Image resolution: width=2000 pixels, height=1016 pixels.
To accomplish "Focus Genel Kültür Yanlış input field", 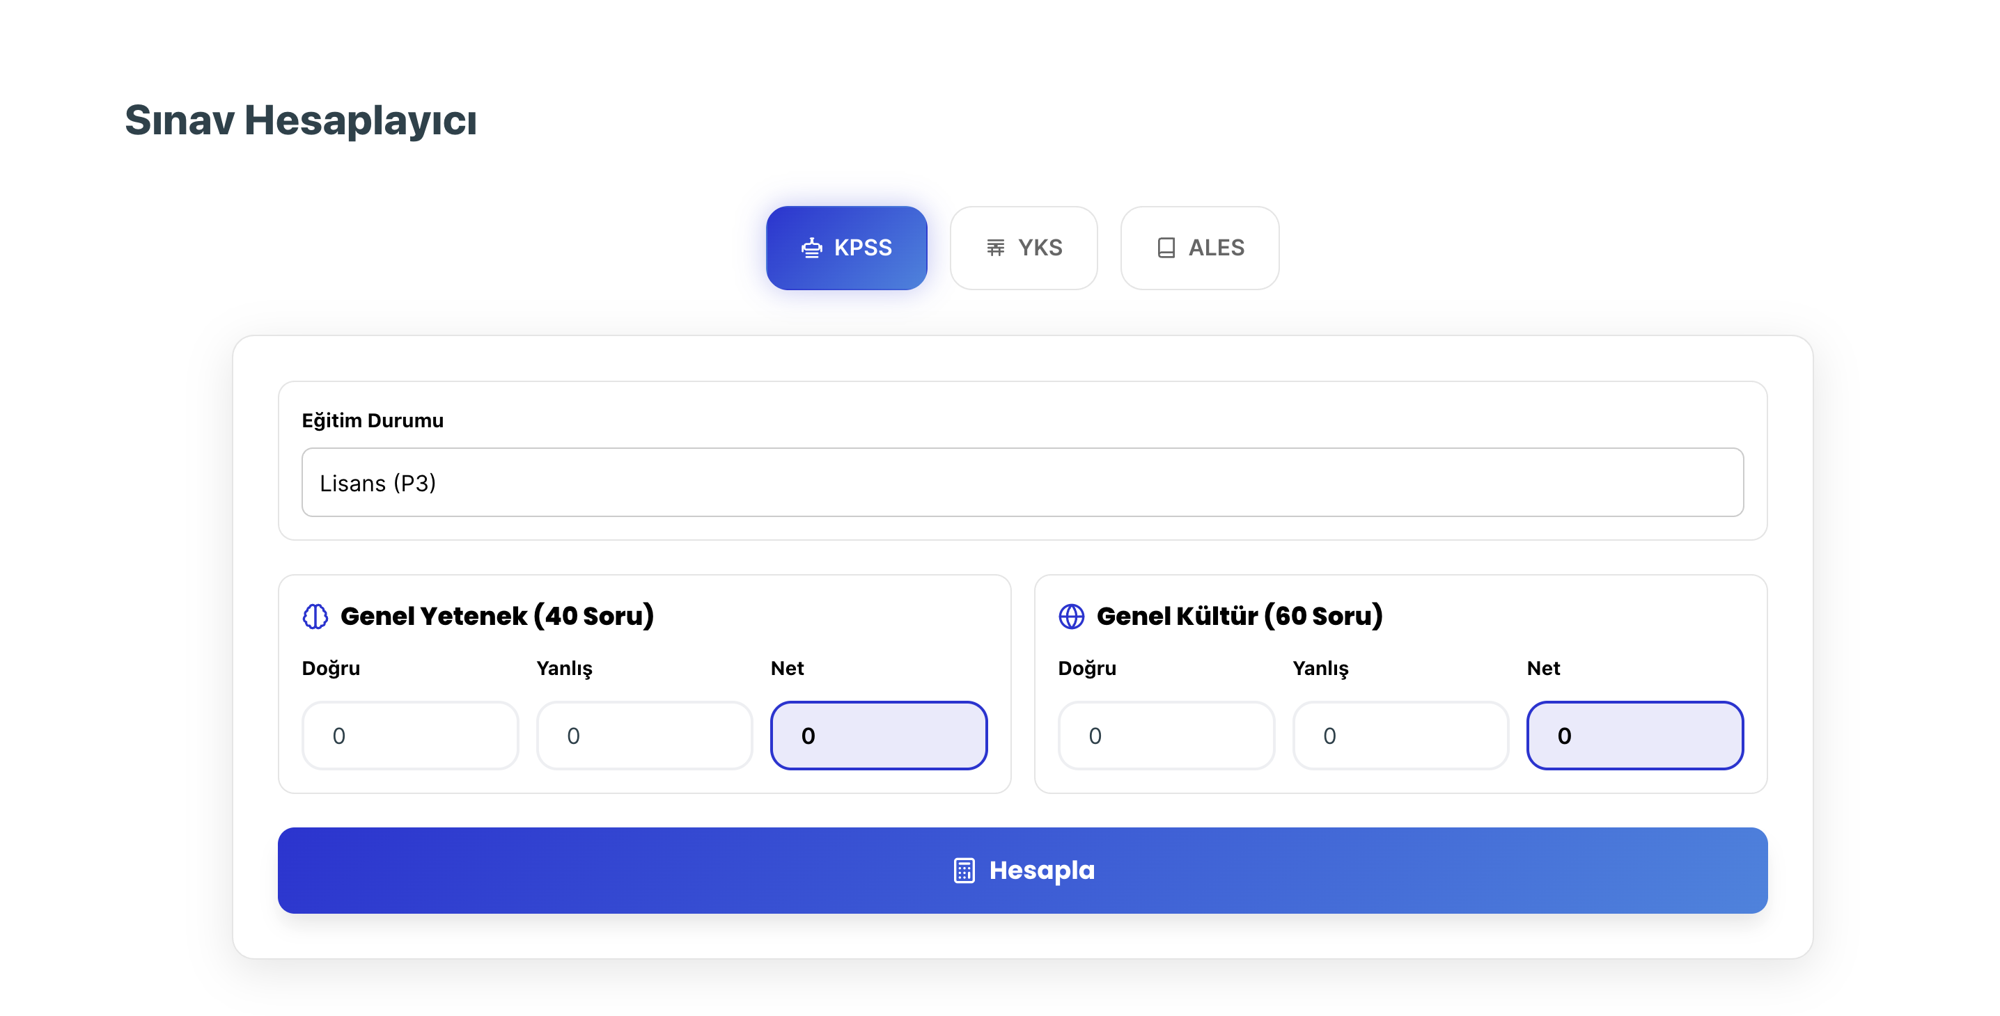I will click(x=1400, y=736).
